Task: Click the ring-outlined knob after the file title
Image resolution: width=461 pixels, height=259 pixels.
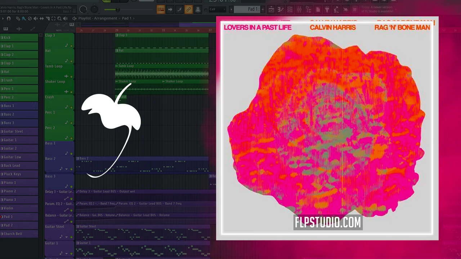Action: pyautogui.click(x=83, y=9)
